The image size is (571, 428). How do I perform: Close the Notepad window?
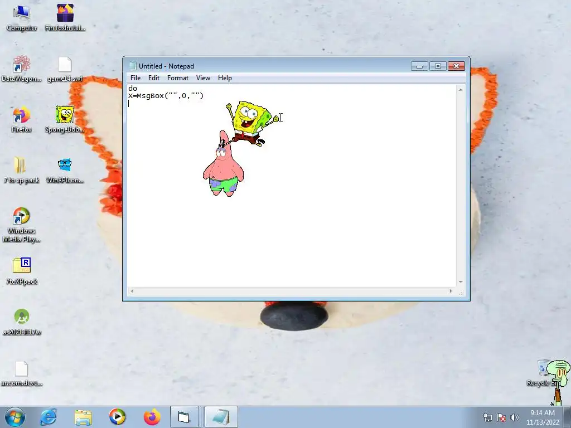tap(456, 66)
